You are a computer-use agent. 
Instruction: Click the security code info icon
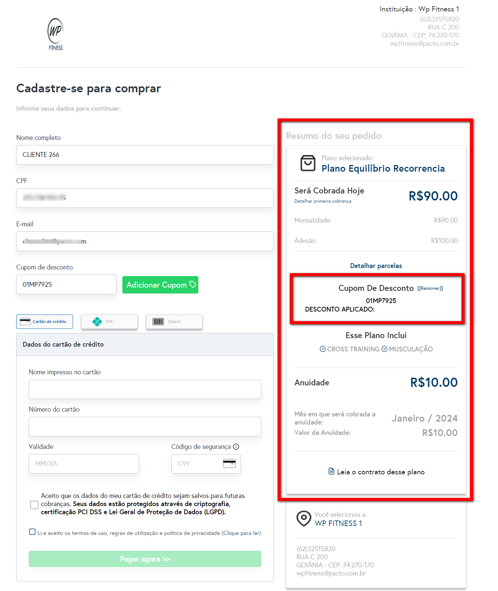(236, 447)
